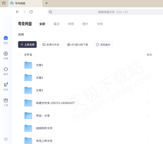
Task: Click the 夸克网盘 page title
Action: click(x=25, y=24)
